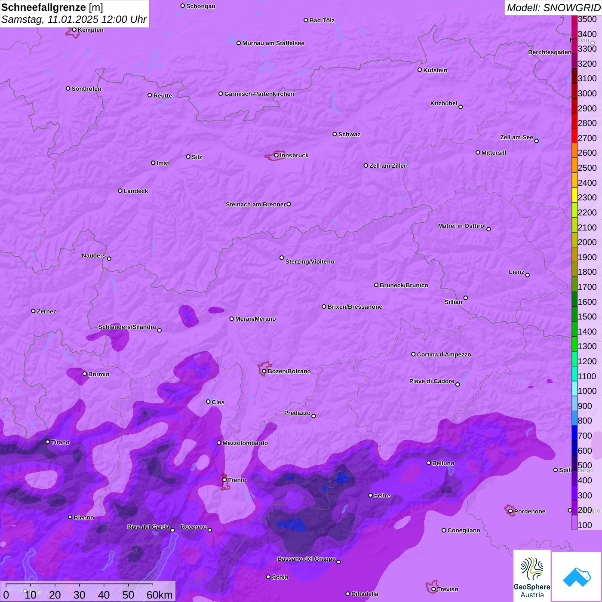The image size is (602, 602).
Task: Select the Bruneck/Brunico label
Action: coord(404,285)
